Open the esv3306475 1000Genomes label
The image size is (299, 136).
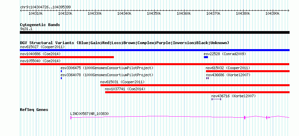point(107,68)
